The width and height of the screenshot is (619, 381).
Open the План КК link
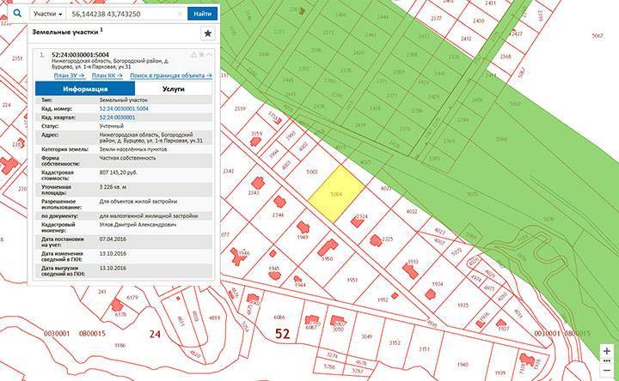click(x=107, y=76)
